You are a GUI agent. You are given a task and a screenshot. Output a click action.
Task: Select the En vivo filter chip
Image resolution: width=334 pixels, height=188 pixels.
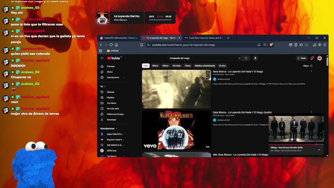(222, 66)
